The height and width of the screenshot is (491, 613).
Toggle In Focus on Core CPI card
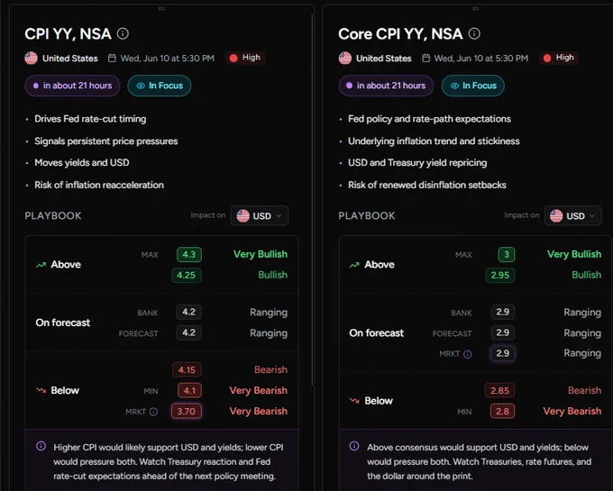473,86
